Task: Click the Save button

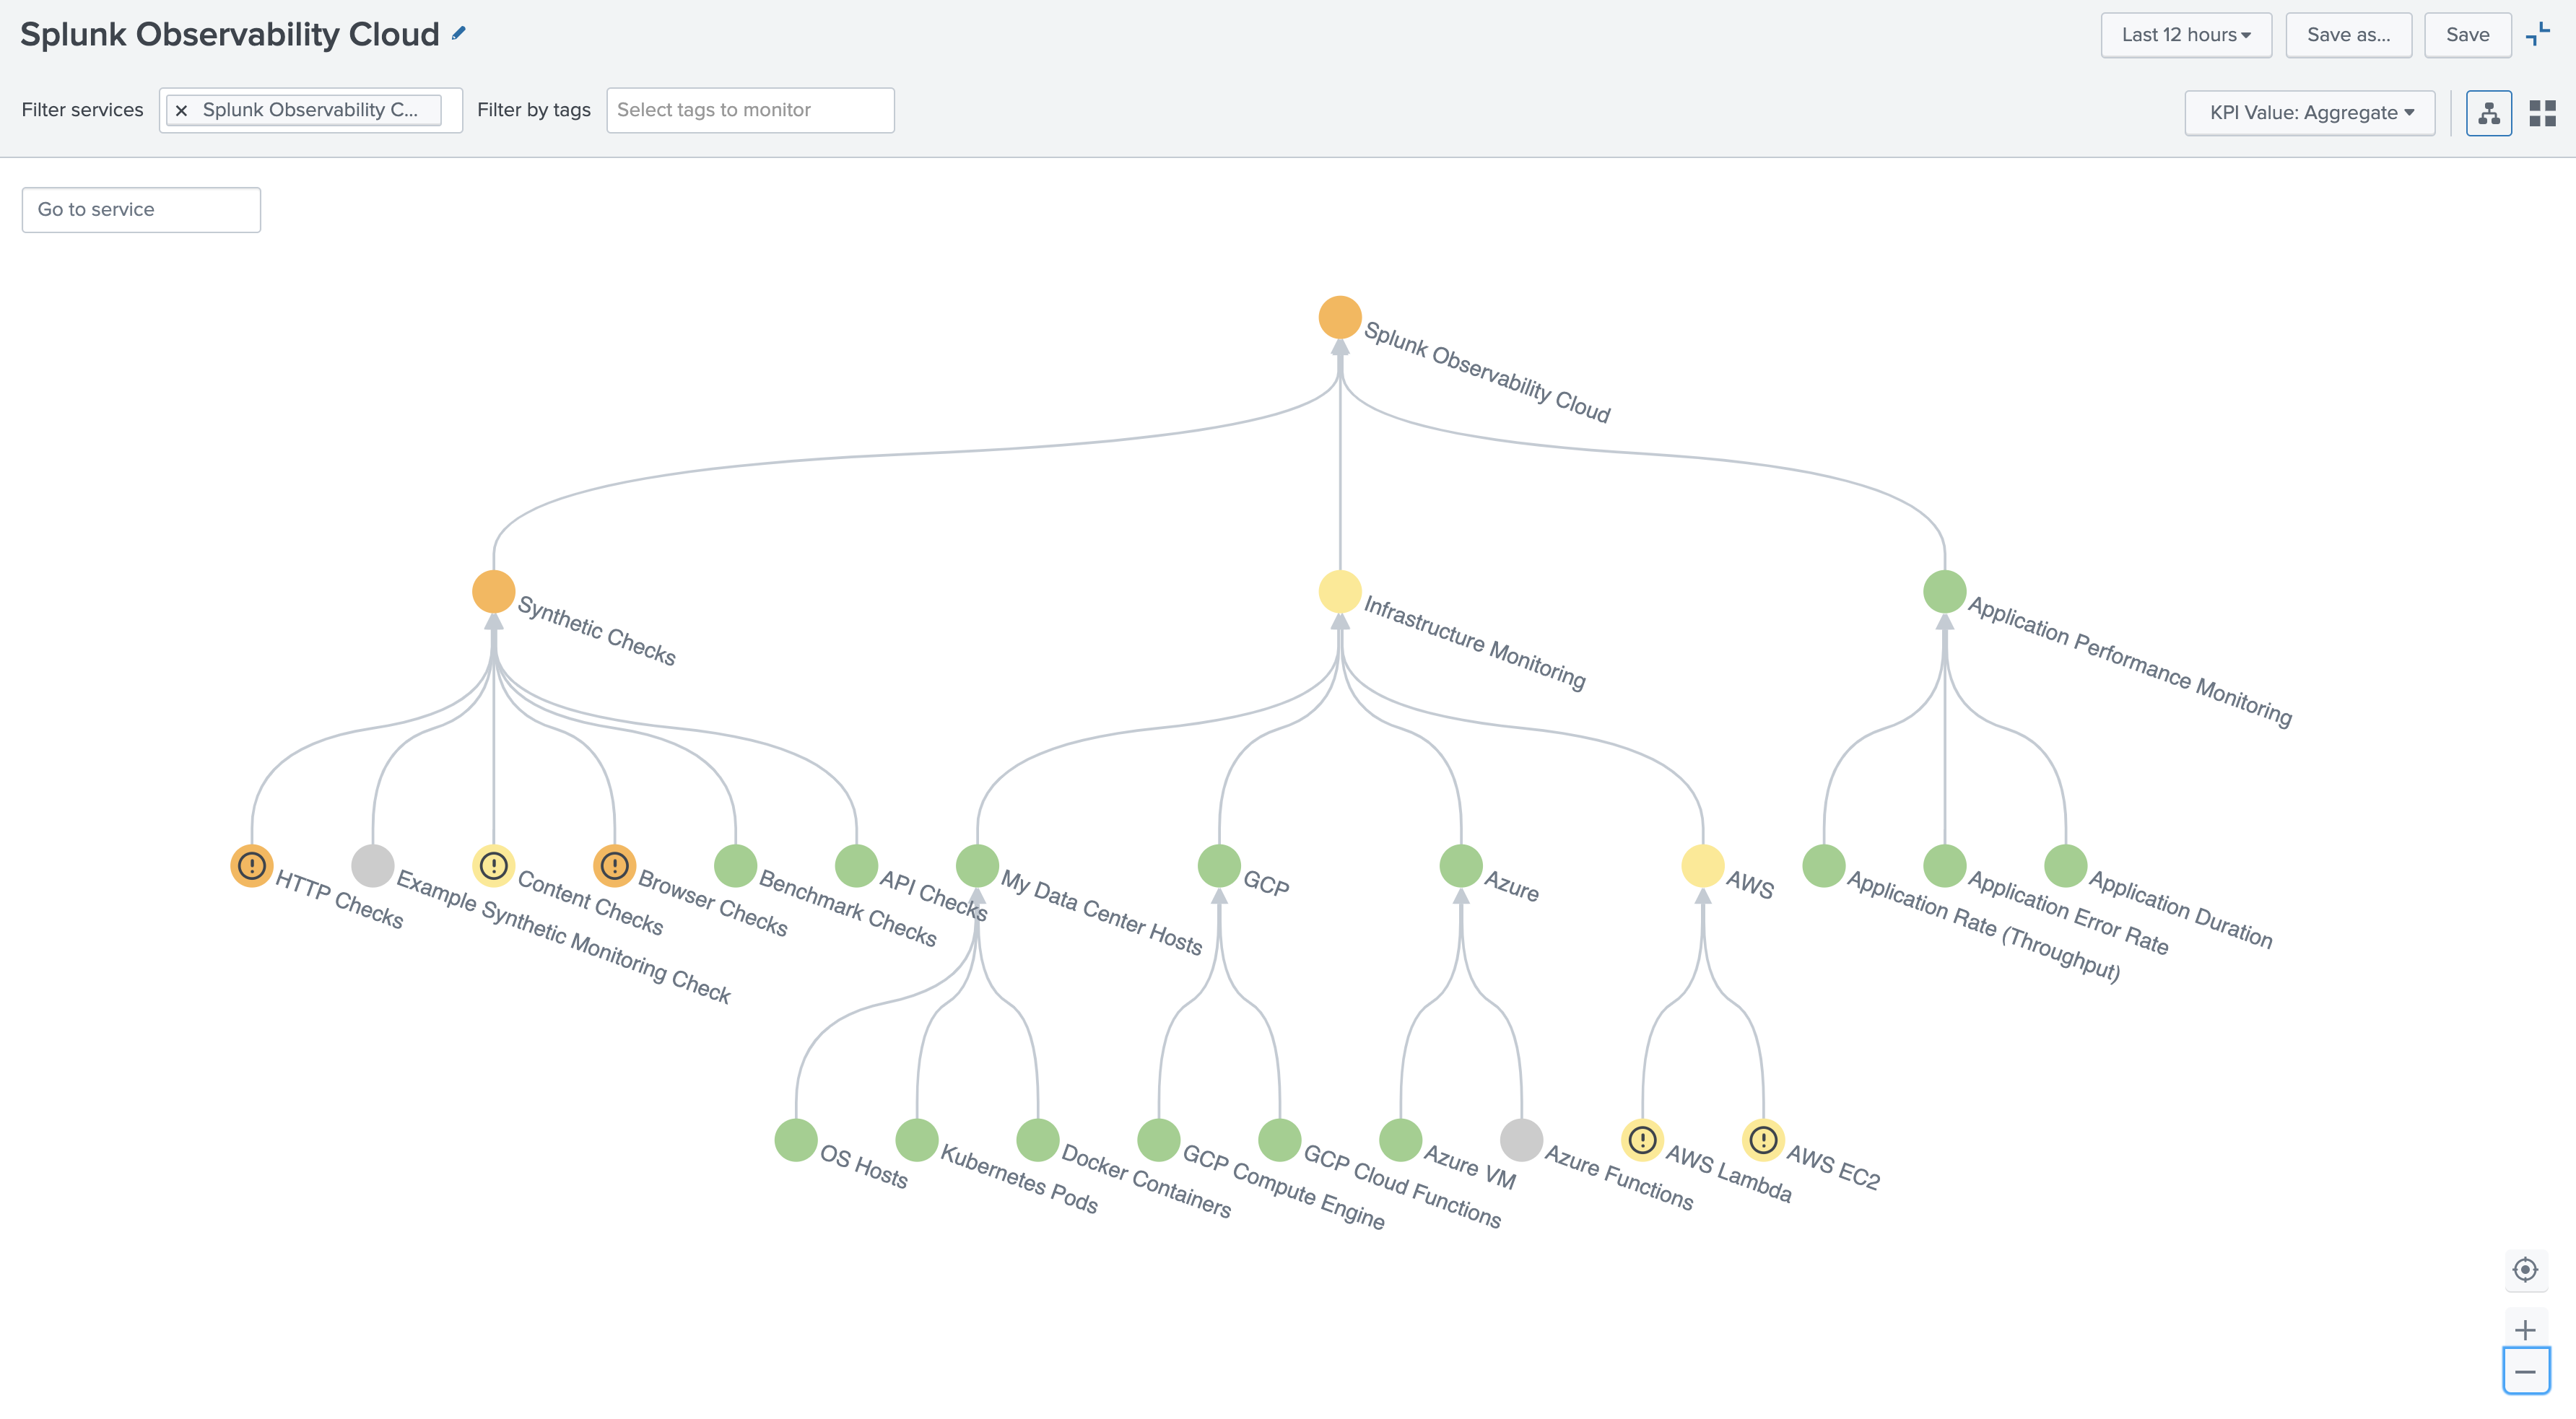Action: click(2467, 35)
